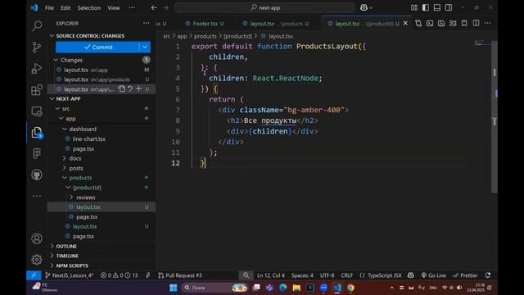Show more menus via title bar ellipsis
The width and height of the screenshot is (524, 295).
(132, 7)
